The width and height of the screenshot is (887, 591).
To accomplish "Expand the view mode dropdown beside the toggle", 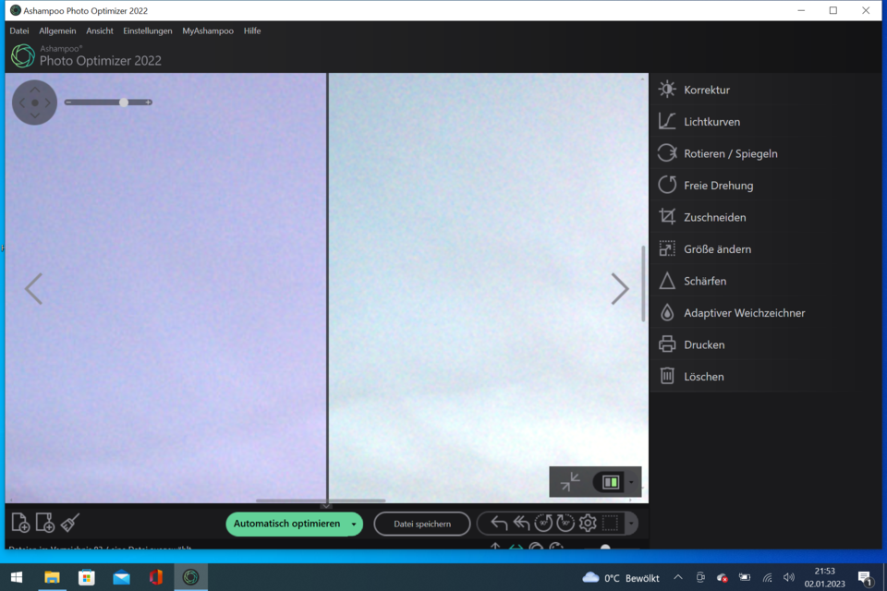I will click(x=631, y=482).
